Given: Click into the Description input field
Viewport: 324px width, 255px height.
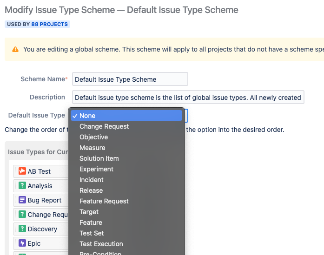Looking at the screenshot, I should (x=188, y=97).
